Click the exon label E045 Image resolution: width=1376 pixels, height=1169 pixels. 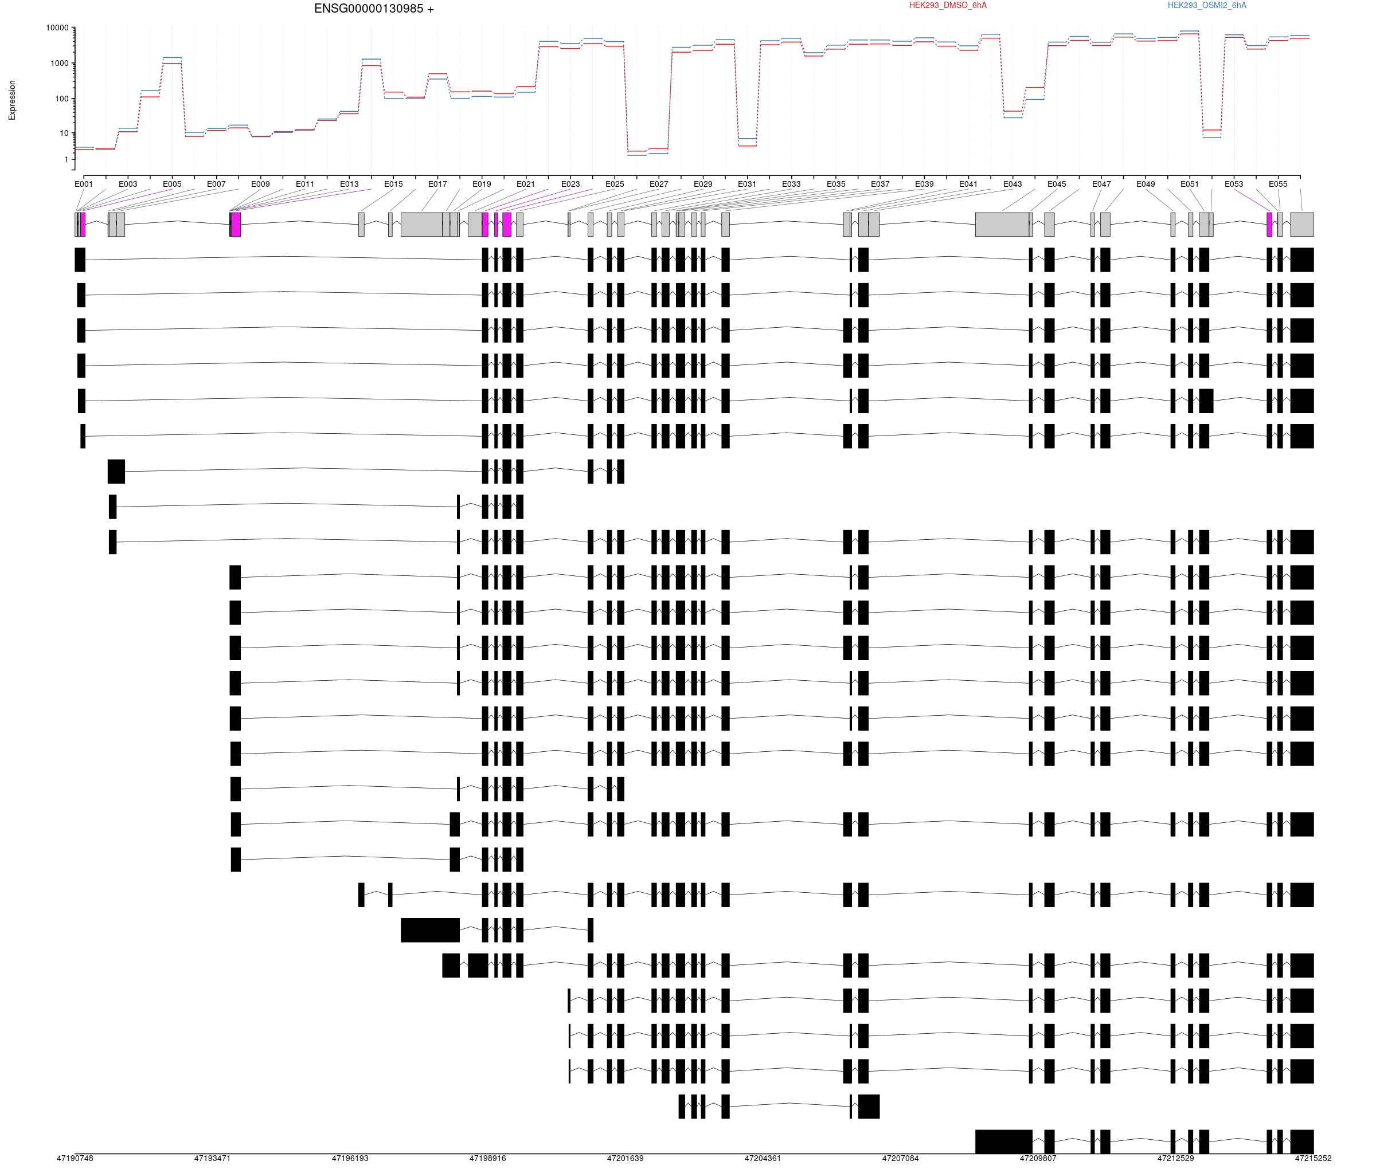pyautogui.click(x=1057, y=184)
